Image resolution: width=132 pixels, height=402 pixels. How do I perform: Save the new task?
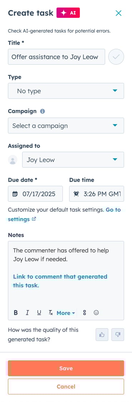coord(66,368)
